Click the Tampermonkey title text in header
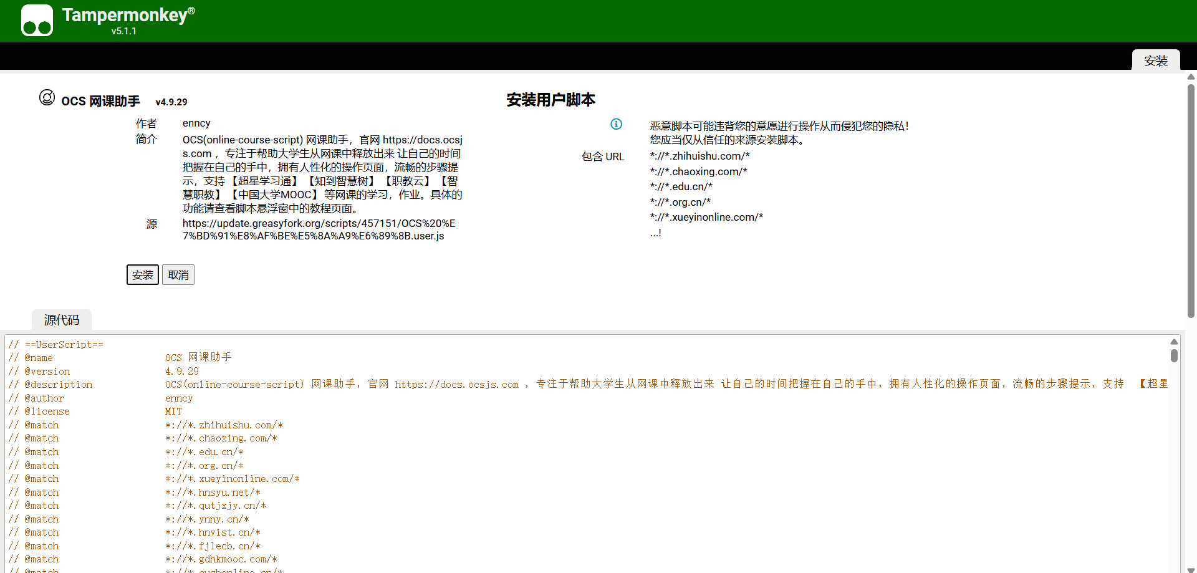Screen dimensions: 1197x573 pyautogui.click(x=125, y=15)
